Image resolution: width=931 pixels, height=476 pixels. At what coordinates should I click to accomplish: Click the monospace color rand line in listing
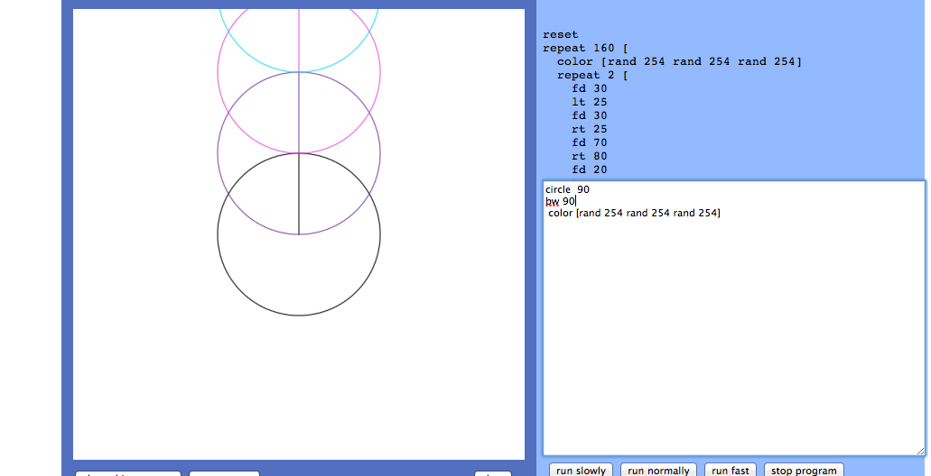(679, 61)
